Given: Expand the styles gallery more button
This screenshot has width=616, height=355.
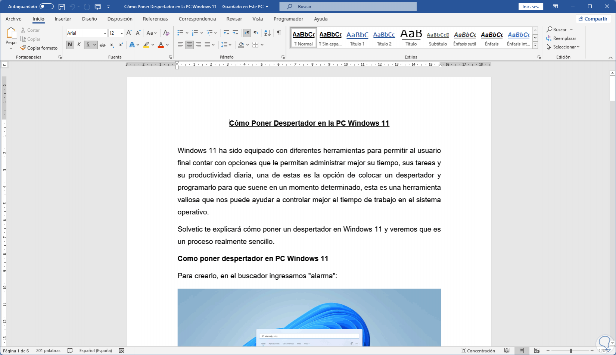Looking at the screenshot, I should 535,45.
